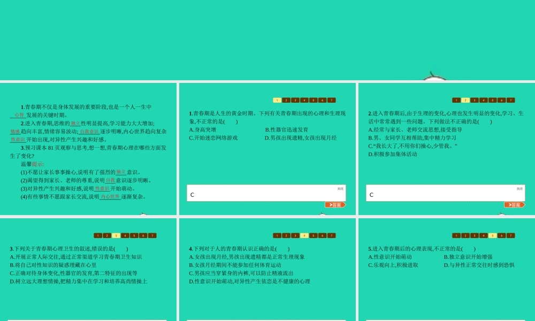Select number tab 5 in question 5 slide

coord(492,235)
